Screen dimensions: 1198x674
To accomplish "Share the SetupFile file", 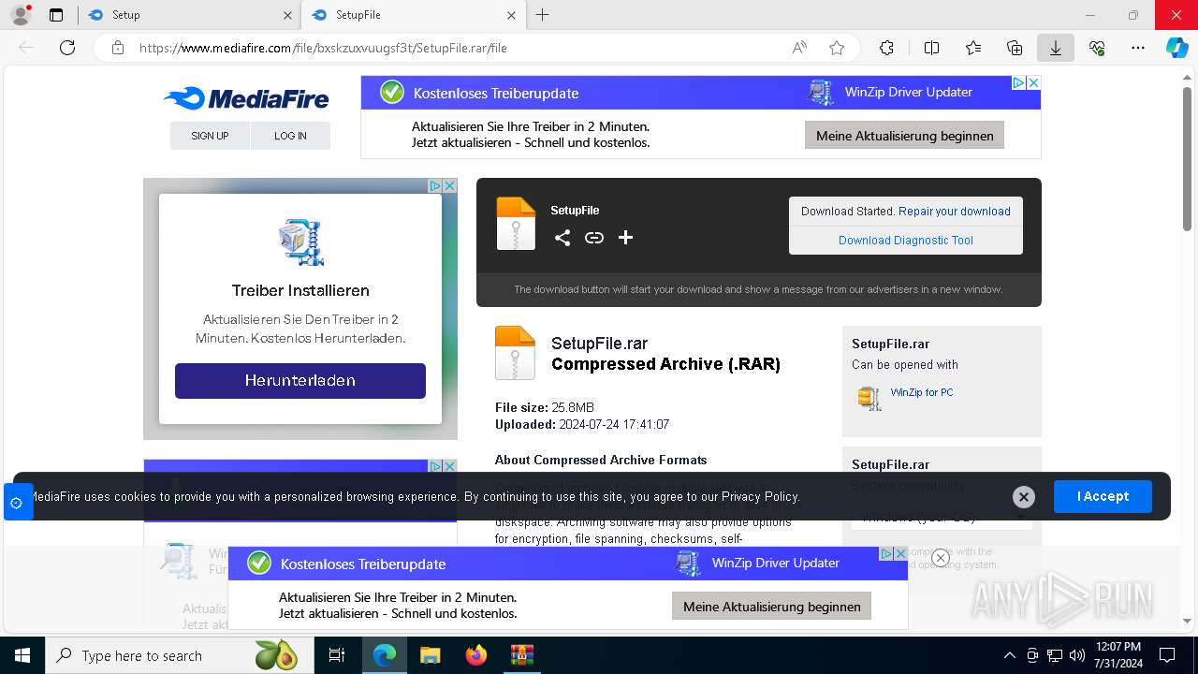I will point(562,238).
